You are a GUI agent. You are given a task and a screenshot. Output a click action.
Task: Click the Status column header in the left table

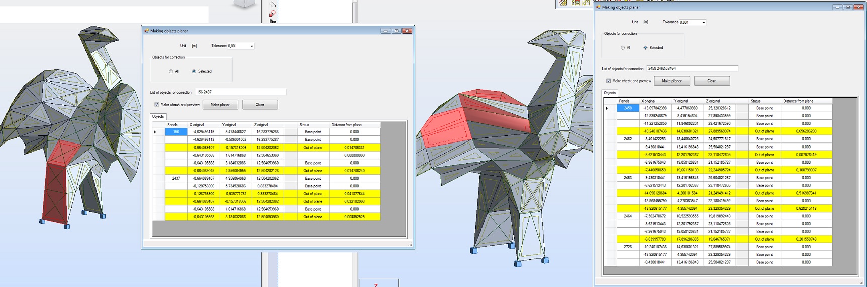(313, 125)
